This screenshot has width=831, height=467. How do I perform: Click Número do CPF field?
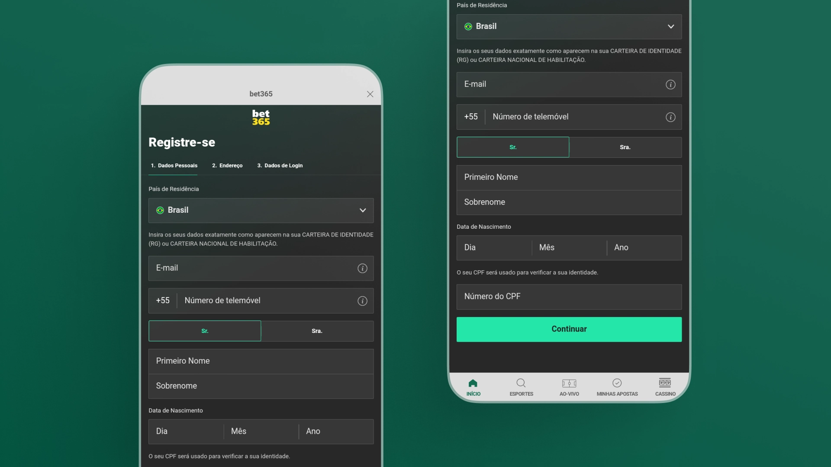click(569, 297)
